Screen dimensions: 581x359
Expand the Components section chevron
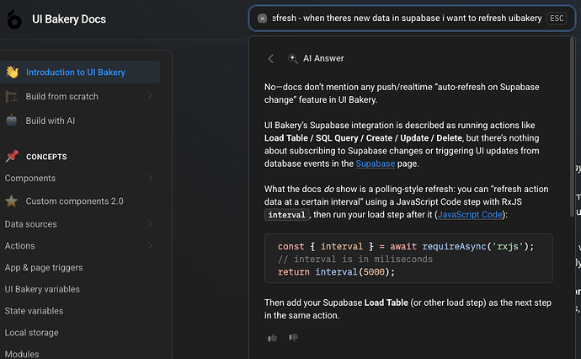point(150,179)
